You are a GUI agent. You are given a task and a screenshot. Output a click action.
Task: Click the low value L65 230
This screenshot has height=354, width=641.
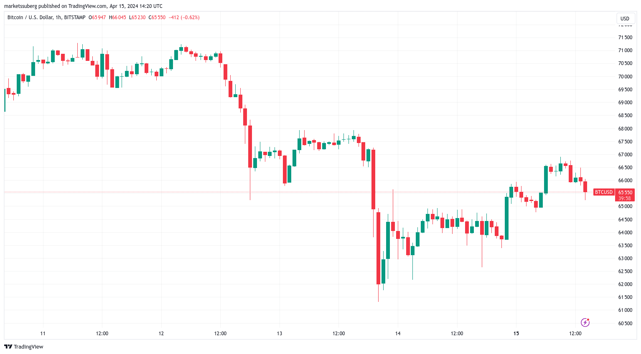pos(137,18)
